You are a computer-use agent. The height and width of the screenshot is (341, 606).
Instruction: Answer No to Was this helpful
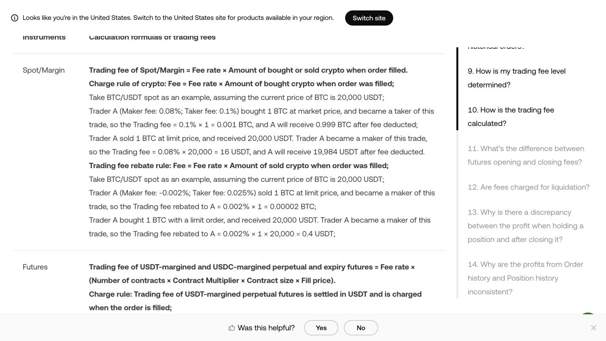361,328
